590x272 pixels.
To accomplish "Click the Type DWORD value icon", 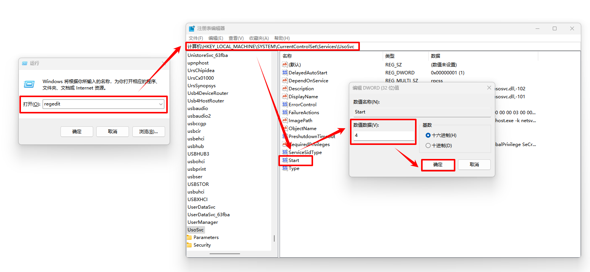I will pos(285,168).
